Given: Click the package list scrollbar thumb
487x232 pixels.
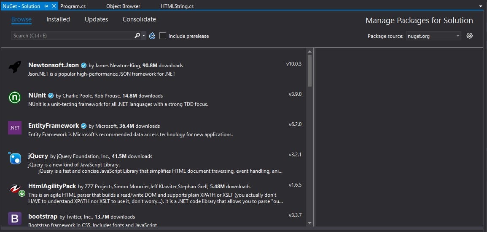Looking at the screenshot, I should click(x=309, y=71).
